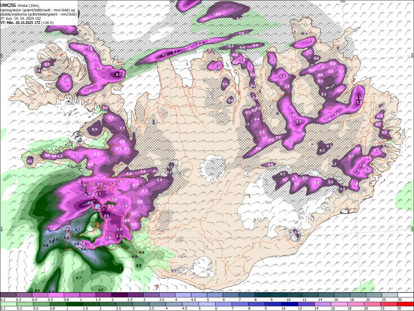Viewport: 414px width, 311px height.
Task: Select the darkest green 1–1.5 swatch in the lower legend
Action: pos(75,304)
